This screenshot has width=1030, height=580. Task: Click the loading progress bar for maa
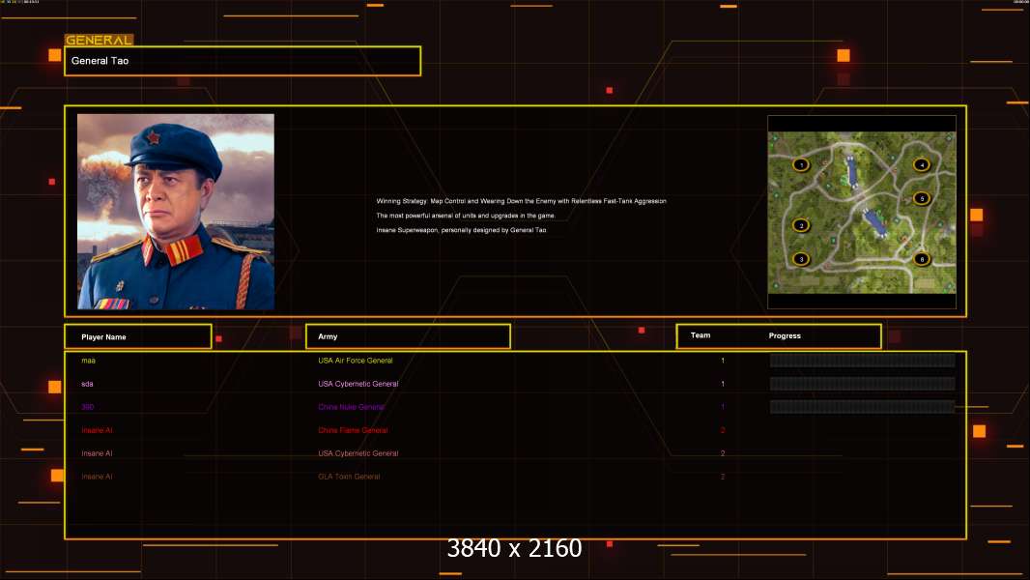[x=862, y=360]
